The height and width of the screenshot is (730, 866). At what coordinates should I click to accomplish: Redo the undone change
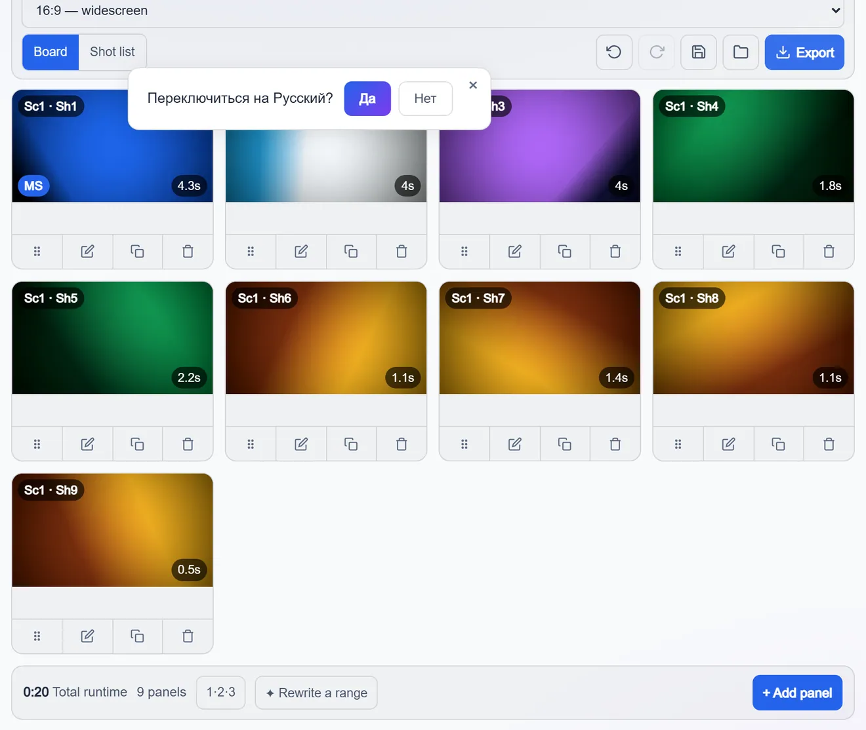point(657,52)
